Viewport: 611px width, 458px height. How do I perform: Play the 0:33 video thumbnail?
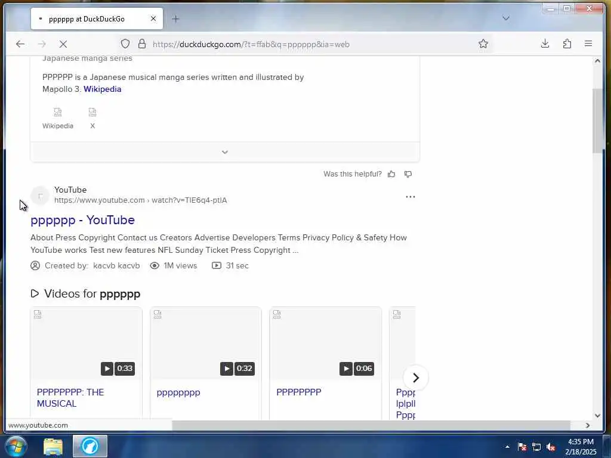tap(86, 343)
